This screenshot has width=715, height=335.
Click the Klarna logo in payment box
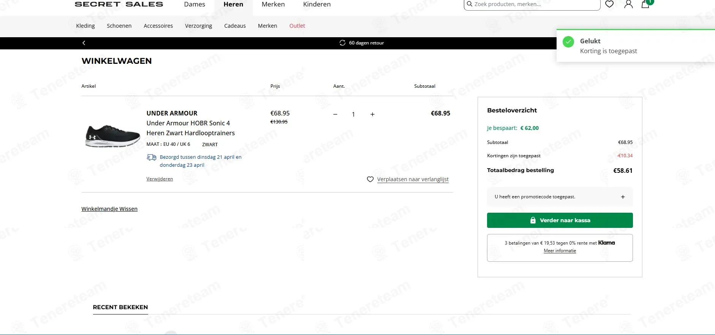607,243
